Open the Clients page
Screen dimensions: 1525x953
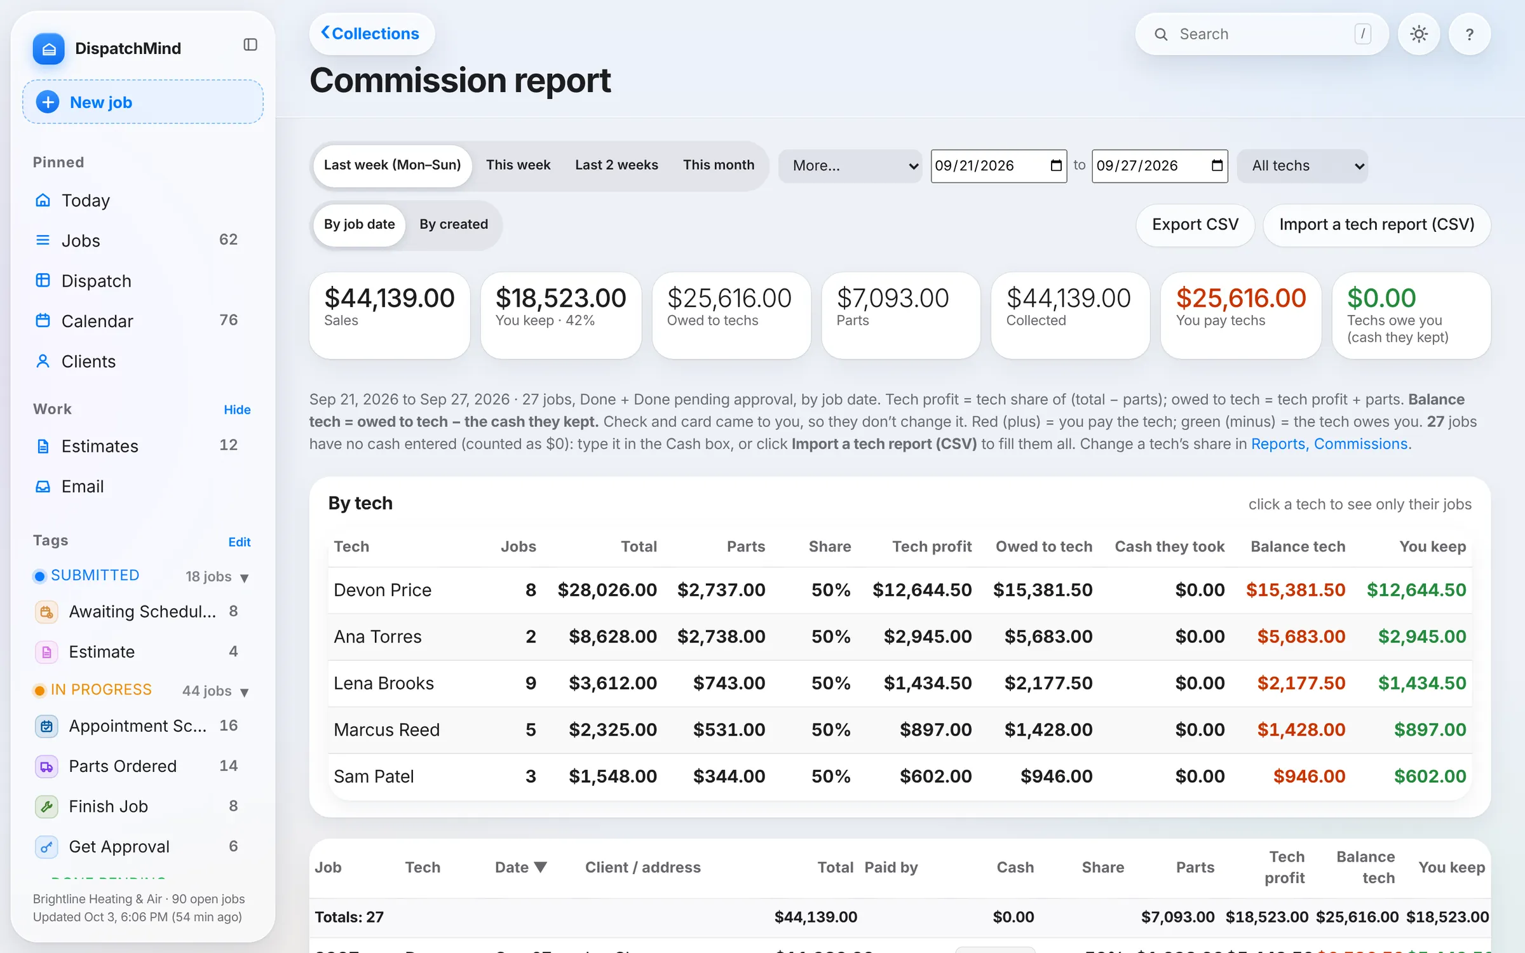(x=142, y=362)
